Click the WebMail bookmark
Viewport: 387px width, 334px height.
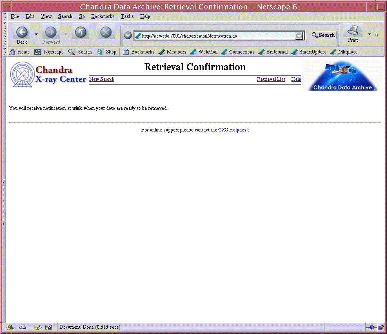(204, 52)
